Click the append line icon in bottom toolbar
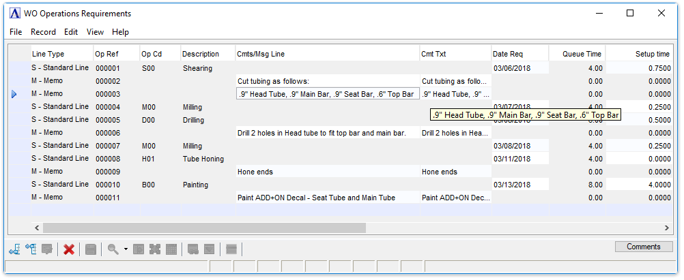 pos(31,249)
